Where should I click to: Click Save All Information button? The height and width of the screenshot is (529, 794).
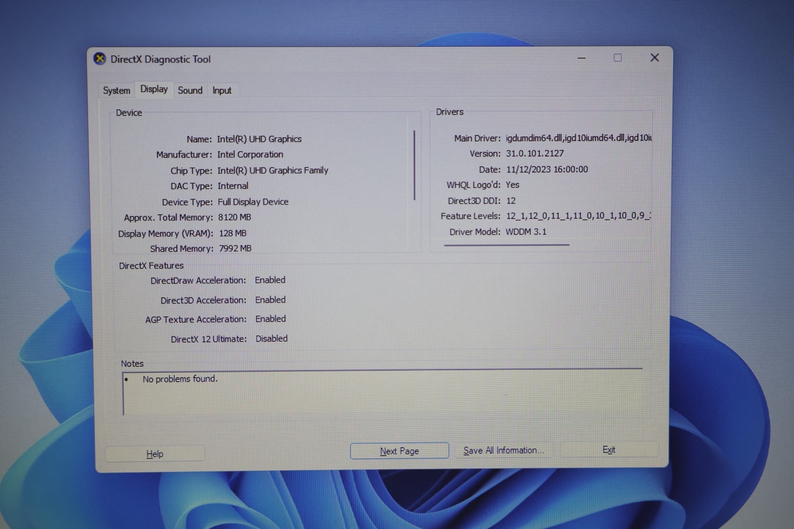click(503, 450)
